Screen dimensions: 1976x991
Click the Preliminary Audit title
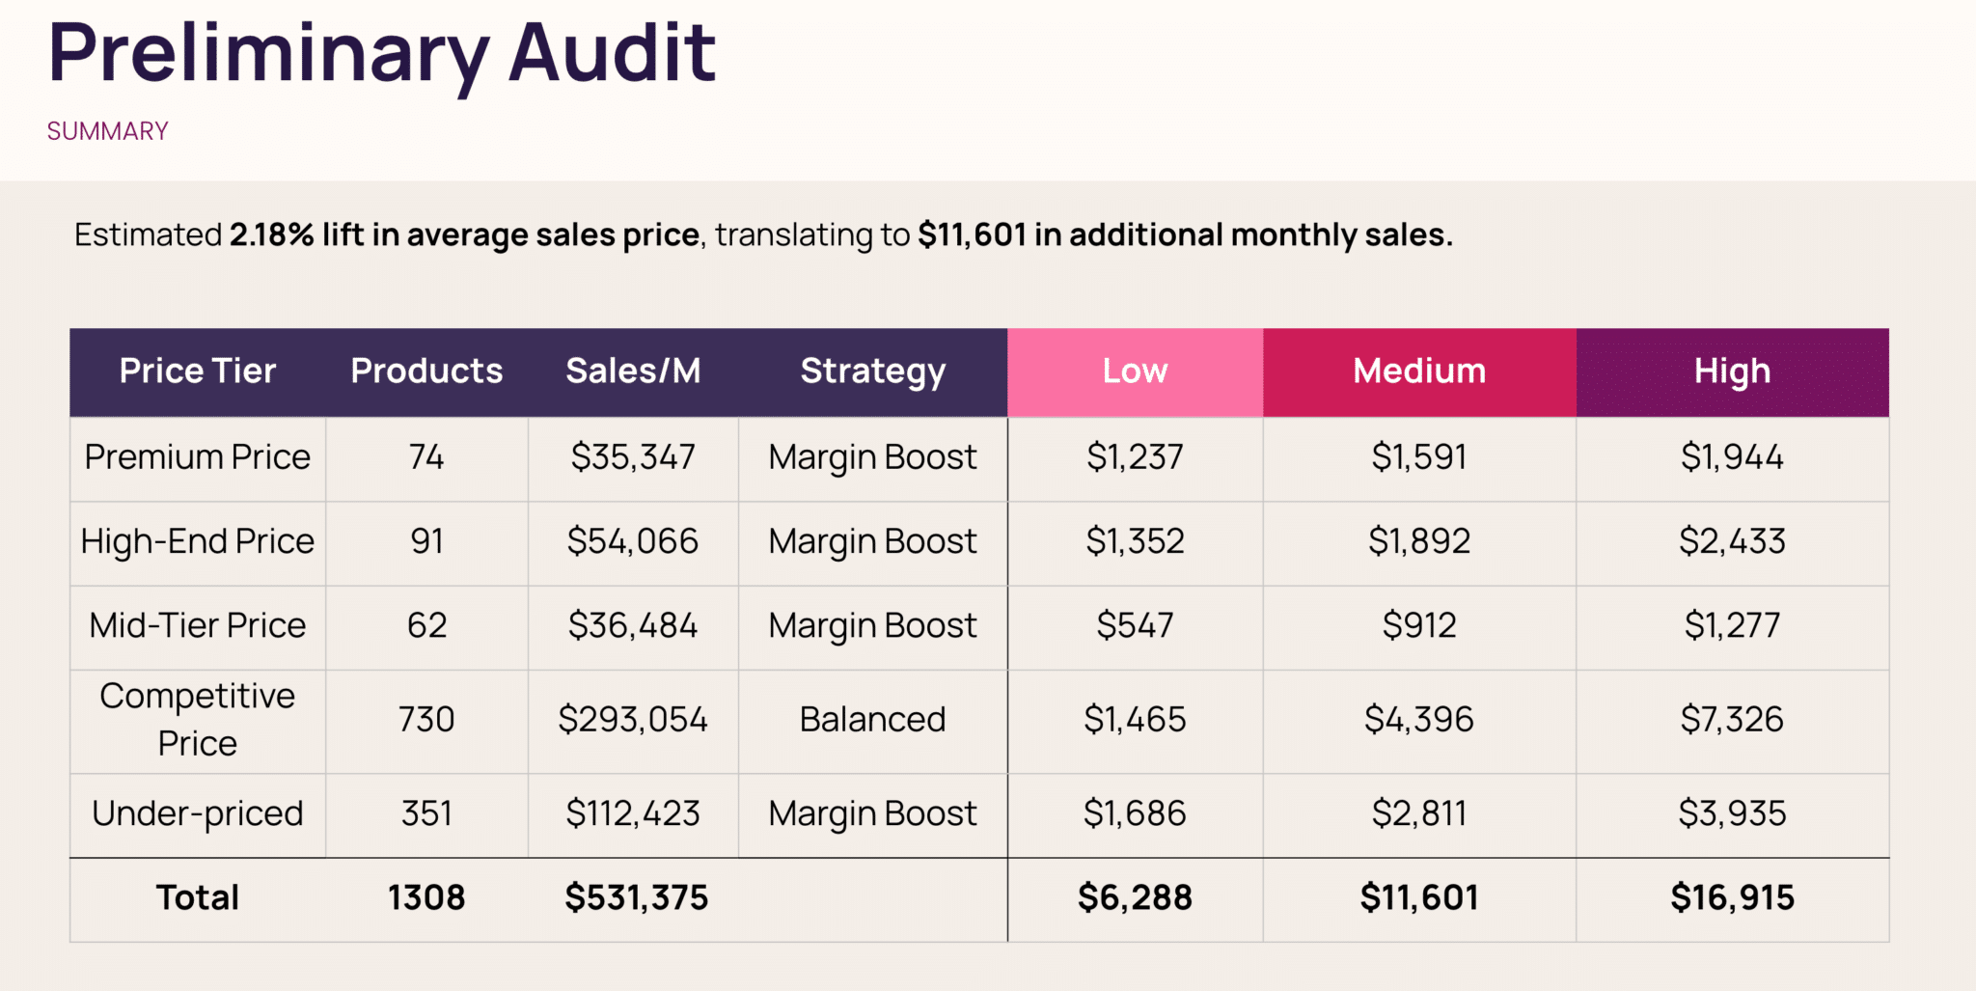click(381, 53)
